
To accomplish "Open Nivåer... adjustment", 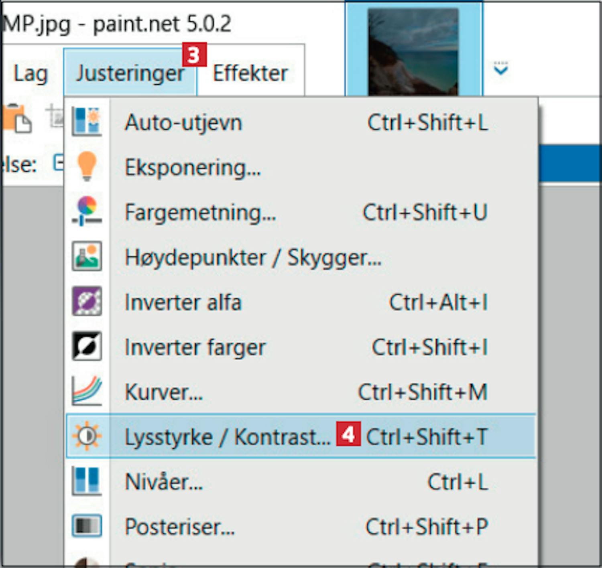I will click(x=301, y=481).
